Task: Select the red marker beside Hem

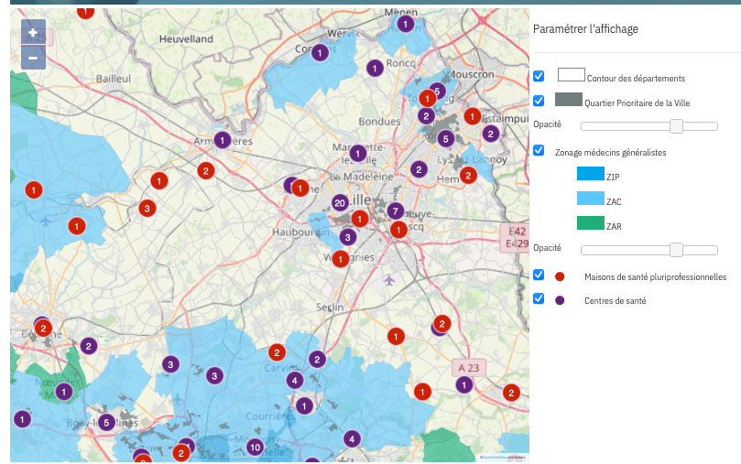Action: tap(468, 175)
